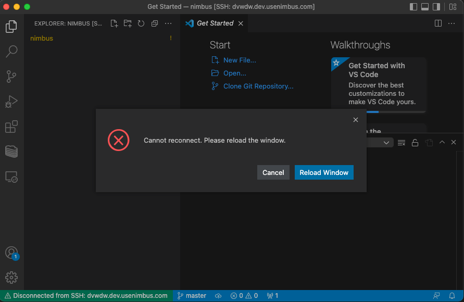Click the Walkthroughs heading
The image size is (464, 302).
[x=360, y=45]
